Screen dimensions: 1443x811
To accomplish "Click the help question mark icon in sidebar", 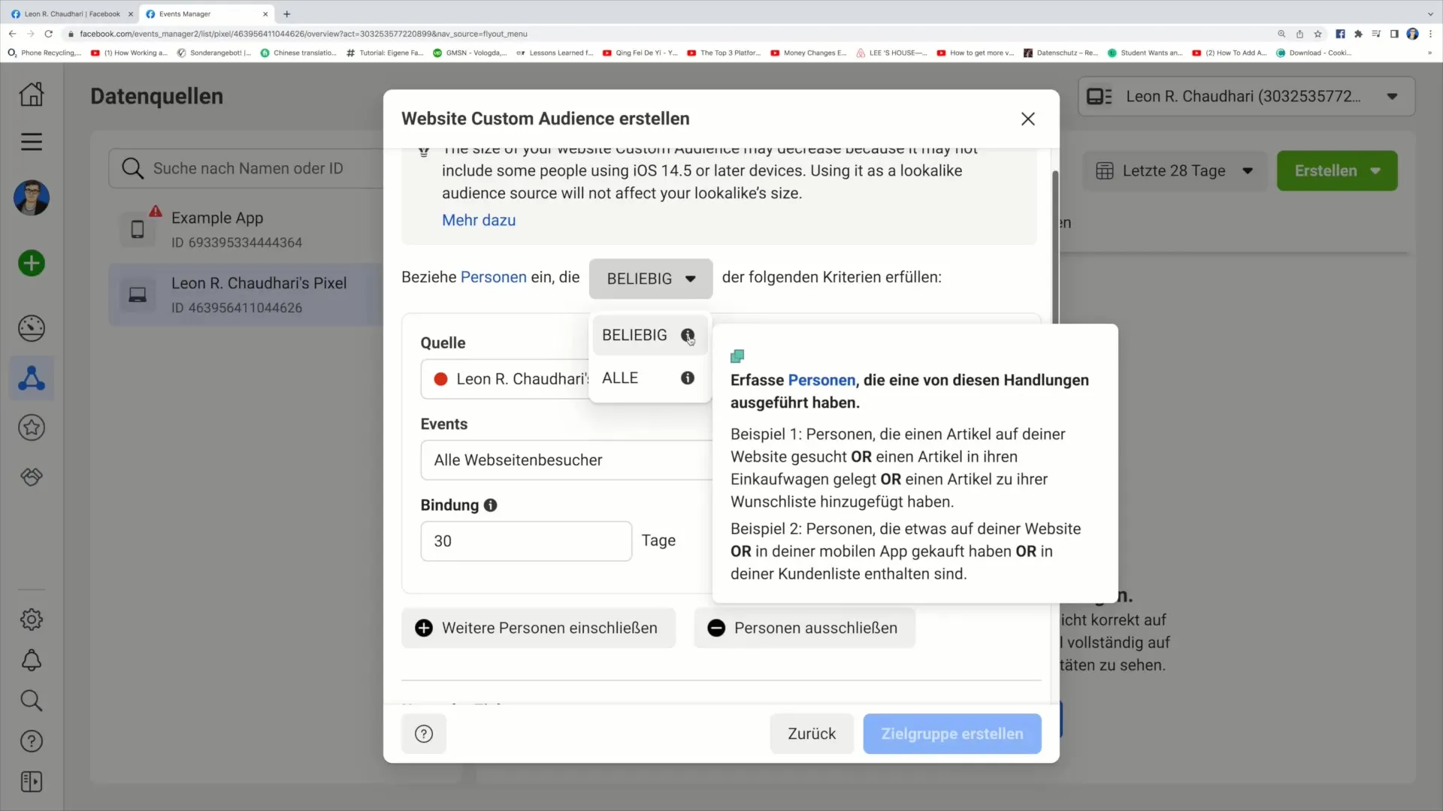I will tap(31, 742).
